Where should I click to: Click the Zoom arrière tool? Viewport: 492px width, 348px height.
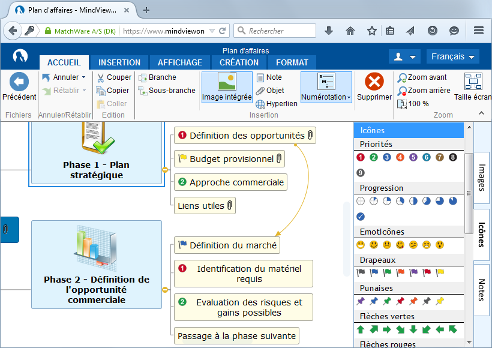point(424,91)
